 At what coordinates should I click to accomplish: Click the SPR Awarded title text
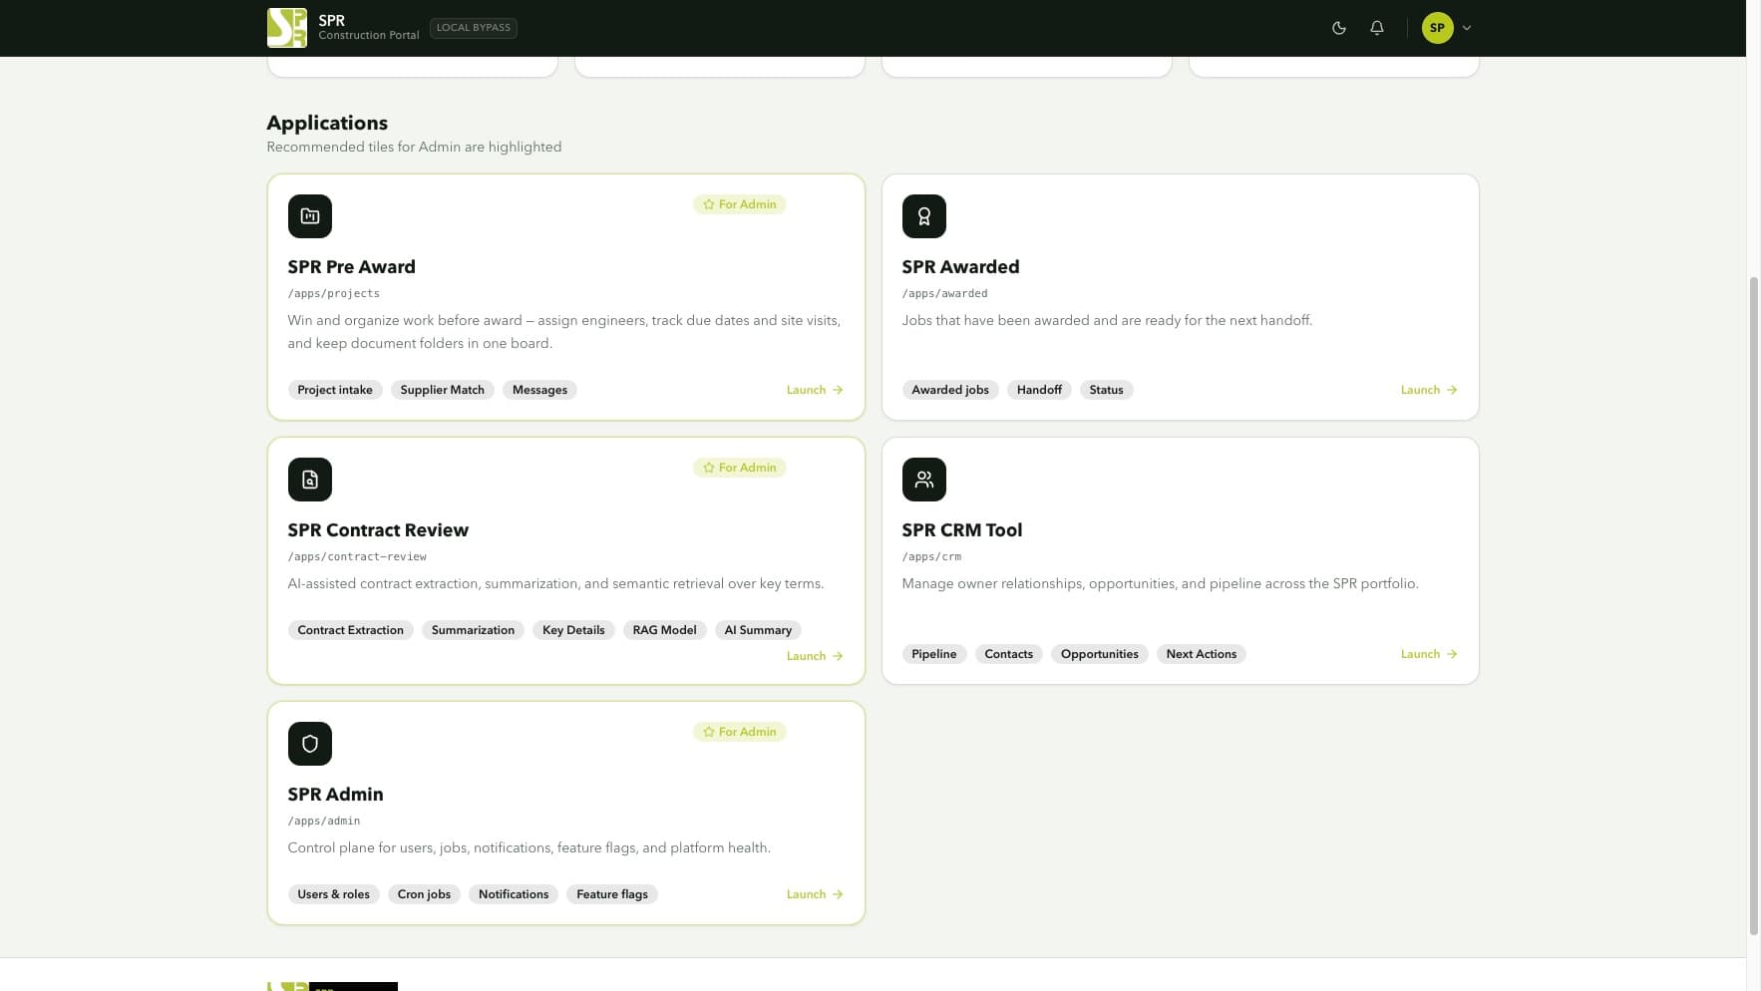(960, 267)
